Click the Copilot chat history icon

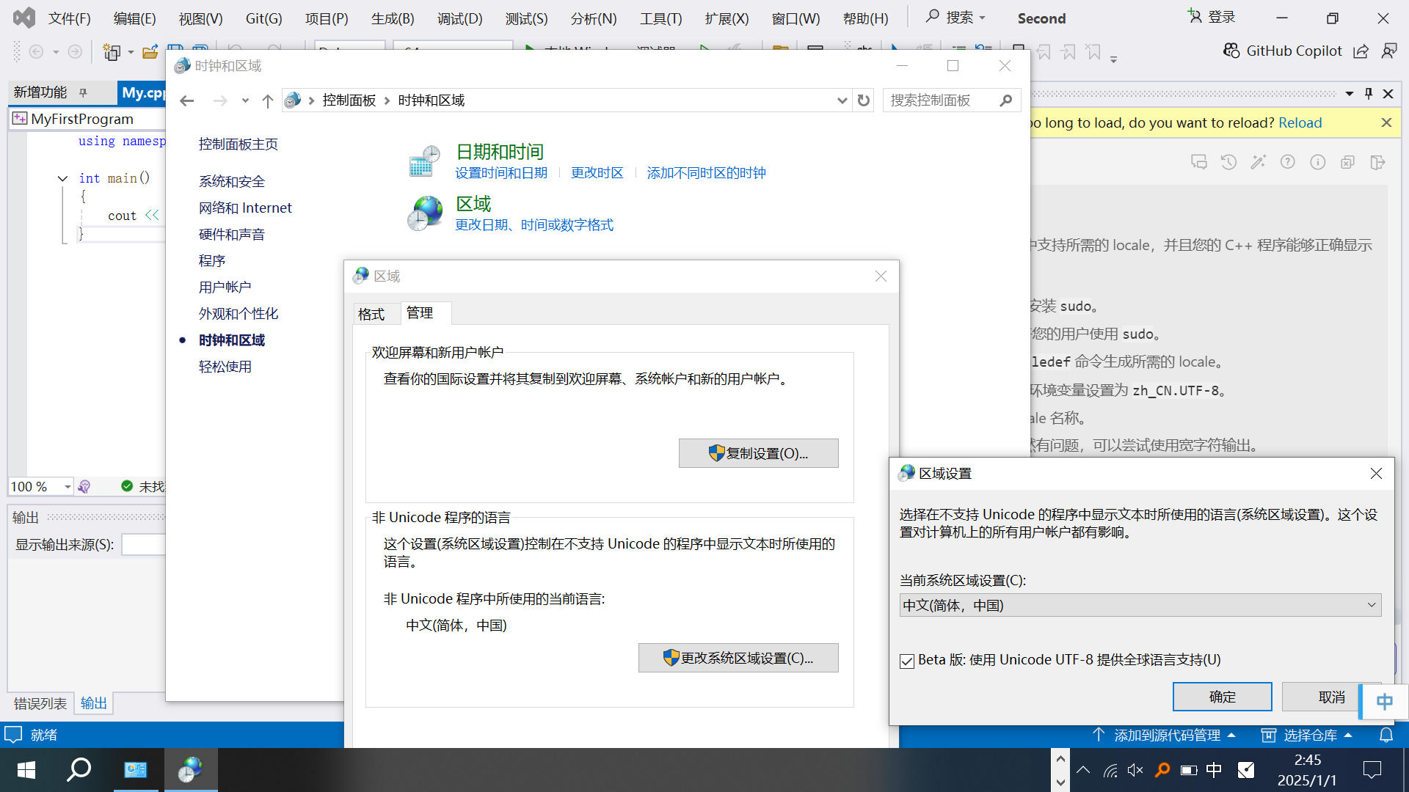pos(1228,162)
